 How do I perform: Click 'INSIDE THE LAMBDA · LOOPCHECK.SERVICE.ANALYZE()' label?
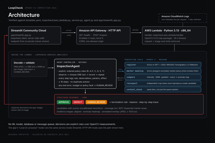(x=39, y=55)
